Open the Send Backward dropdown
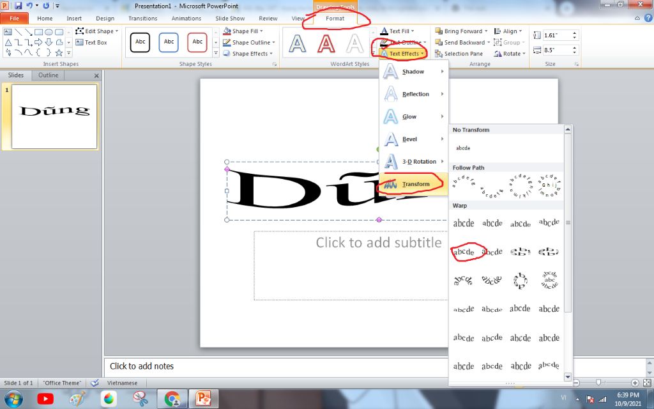The width and height of the screenshot is (654, 409). pos(462,43)
